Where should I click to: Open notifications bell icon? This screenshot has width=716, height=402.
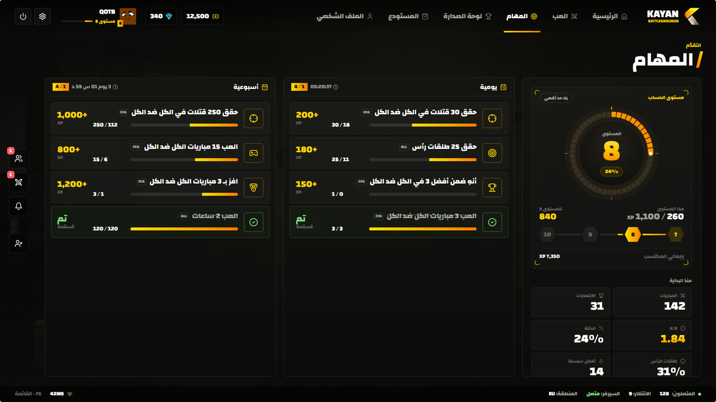(x=18, y=206)
